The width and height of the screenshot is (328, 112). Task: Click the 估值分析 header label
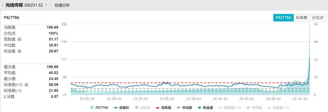point(62,5)
